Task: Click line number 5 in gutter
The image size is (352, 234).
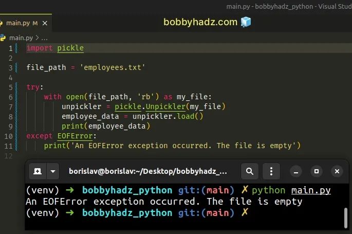Action: tap(11, 87)
